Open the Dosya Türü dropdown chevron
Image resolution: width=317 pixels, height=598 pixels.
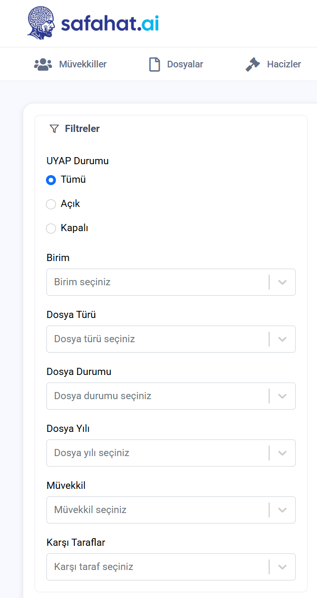tap(282, 339)
